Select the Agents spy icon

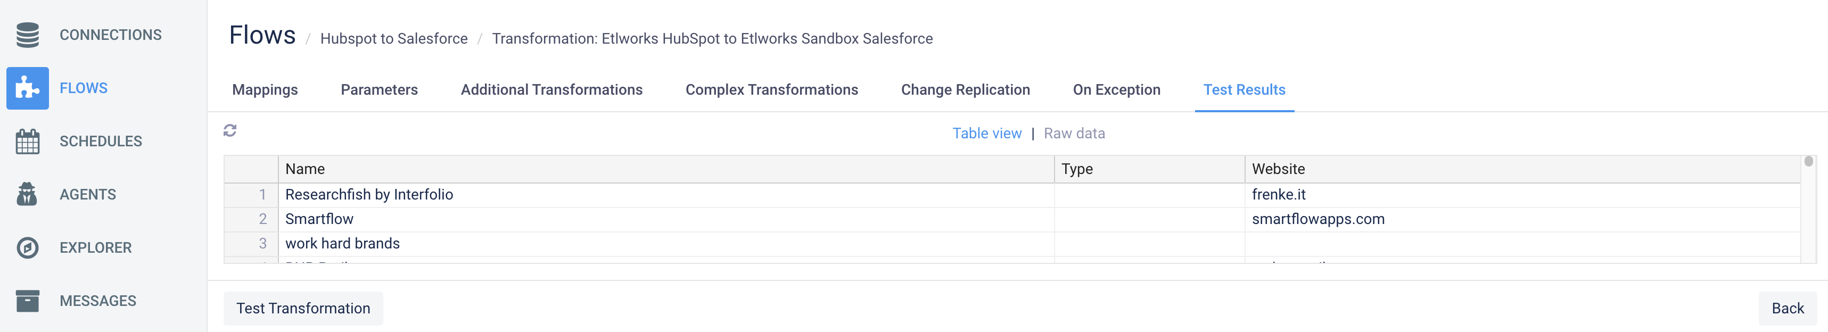28,194
